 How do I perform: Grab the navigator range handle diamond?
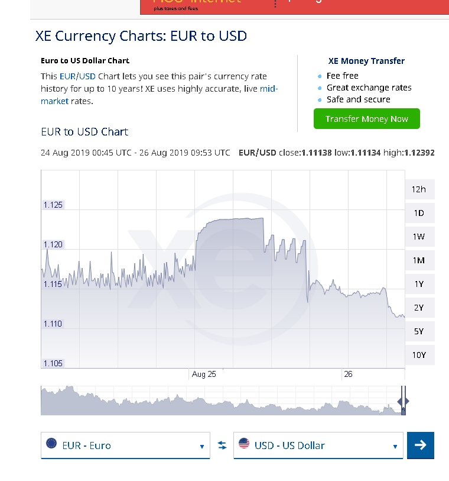(404, 401)
